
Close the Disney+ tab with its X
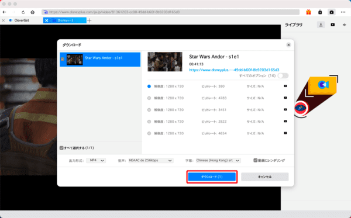[46, 20]
